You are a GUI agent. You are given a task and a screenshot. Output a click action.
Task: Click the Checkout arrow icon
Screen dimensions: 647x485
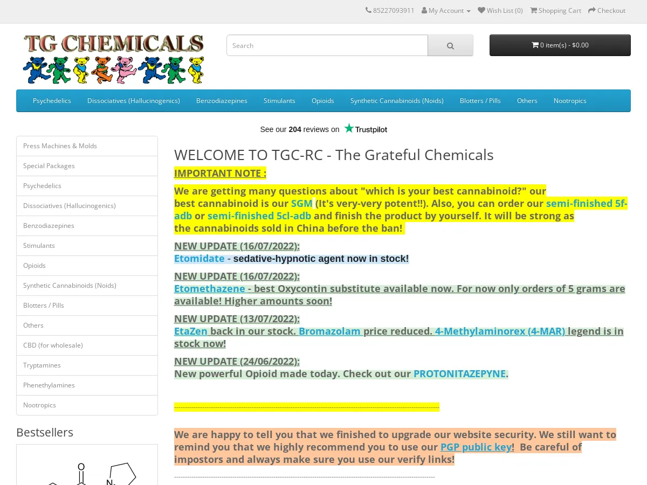tap(591, 10)
